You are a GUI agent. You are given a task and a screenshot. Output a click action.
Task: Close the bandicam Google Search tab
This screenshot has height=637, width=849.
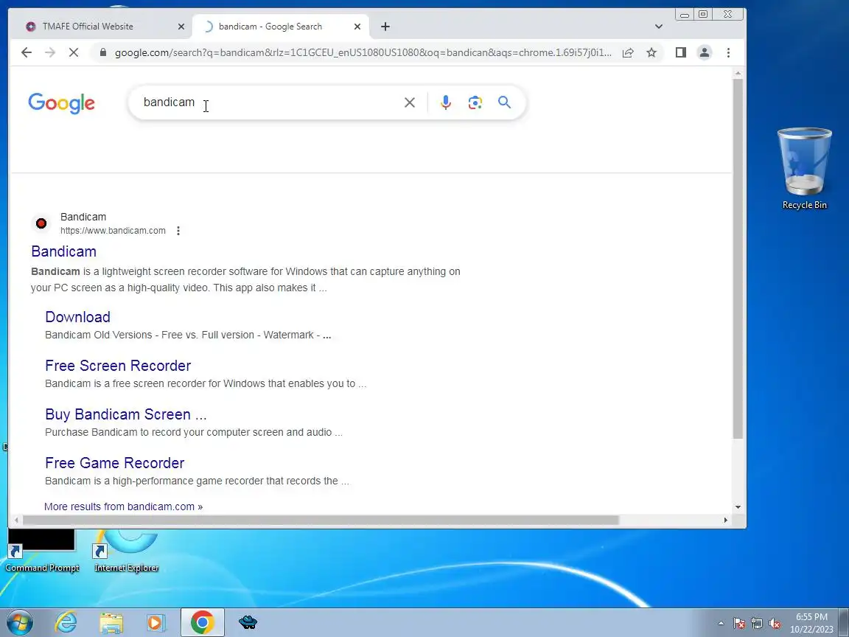pyautogui.click(x=357, y=27)
